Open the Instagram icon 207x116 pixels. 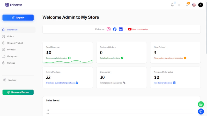109,29
